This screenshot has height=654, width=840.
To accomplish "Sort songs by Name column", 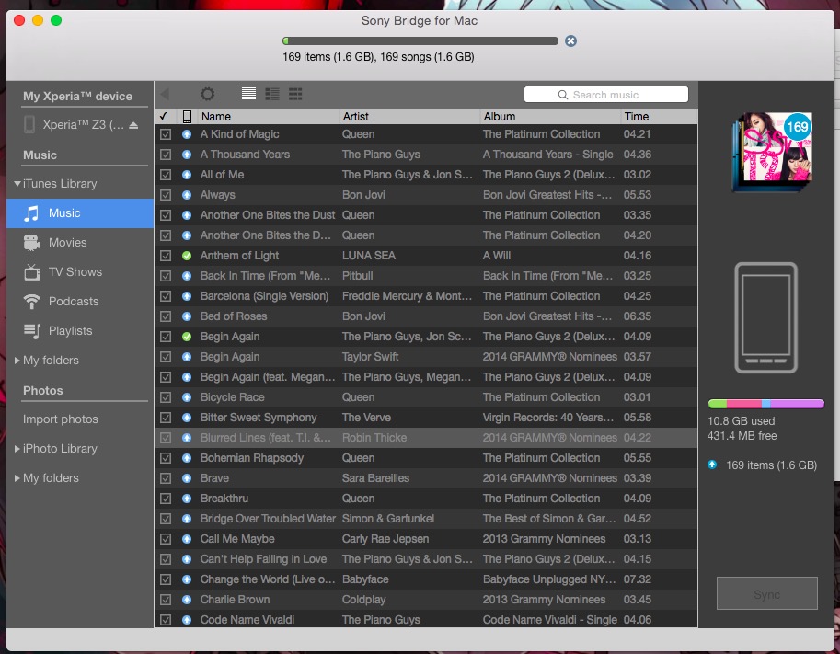I will pos(268,116).
